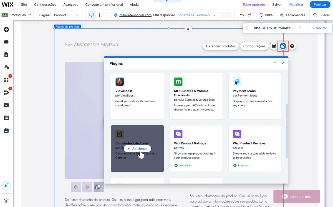Open the Layers icon at bottom of sidebar
333x207 pixels.
click(x=6, y=200)
